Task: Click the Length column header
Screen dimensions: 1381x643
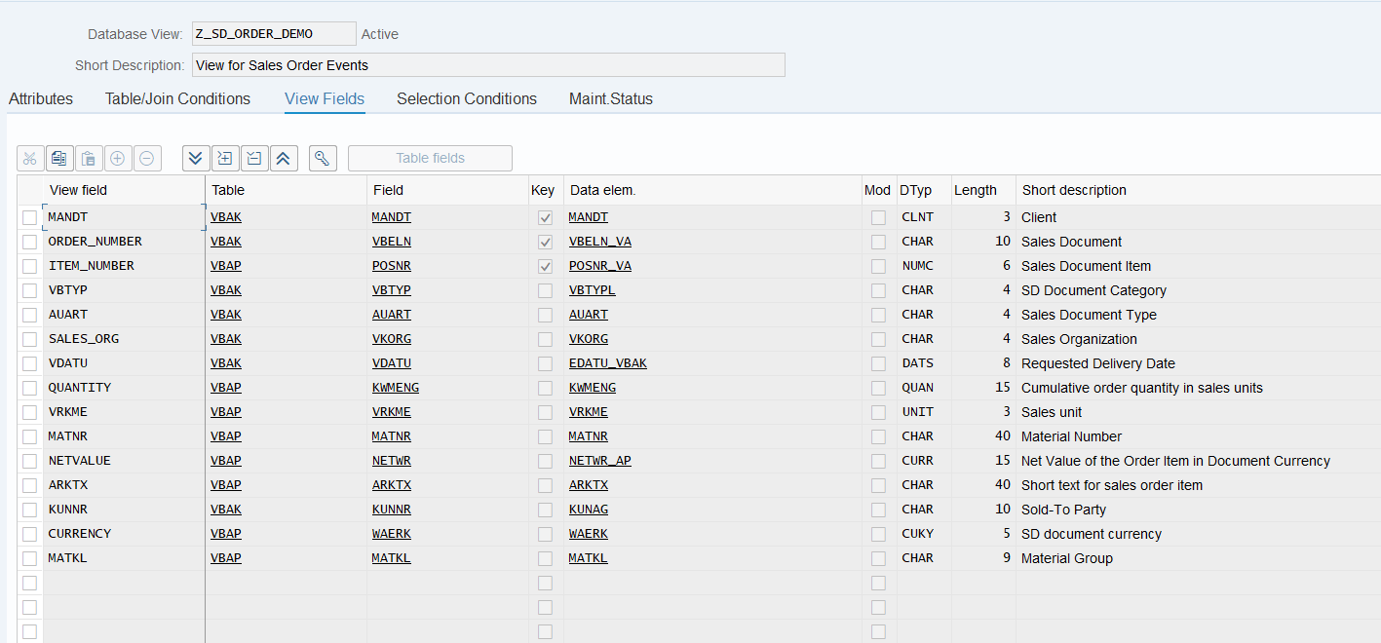Action: [983, 190]
